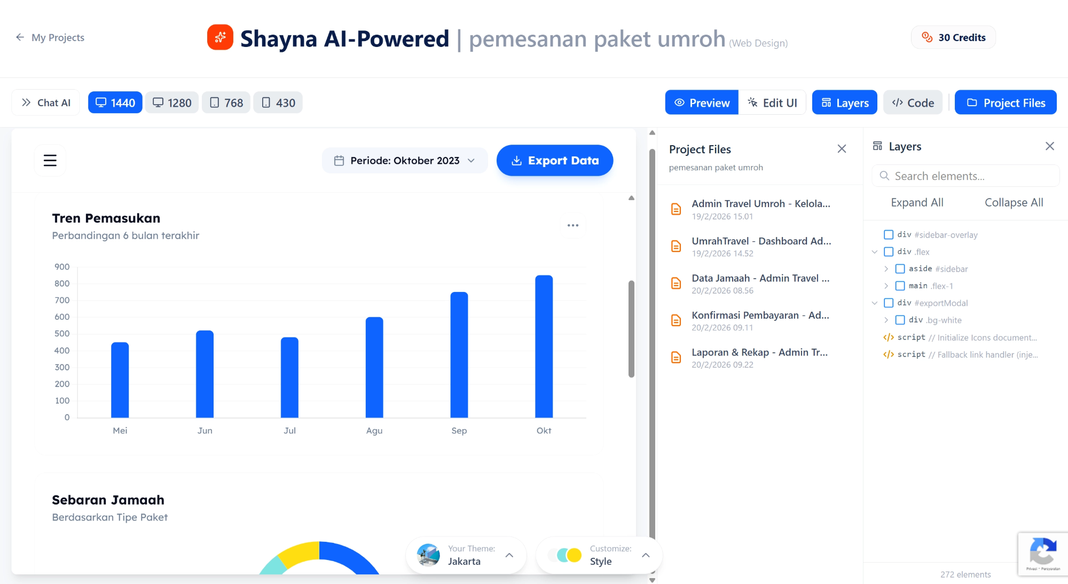Open chart options via the three-dot menu
Screen dimensions: 1068x584
tap(573, 225)
